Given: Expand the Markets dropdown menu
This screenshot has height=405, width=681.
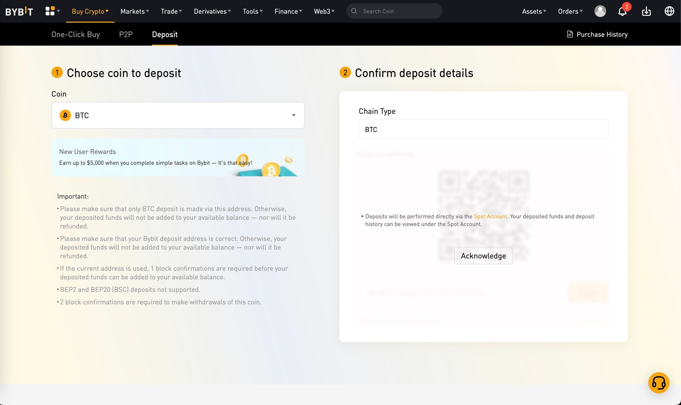Looking at the screenshot, I should click(x=134, y=11).
